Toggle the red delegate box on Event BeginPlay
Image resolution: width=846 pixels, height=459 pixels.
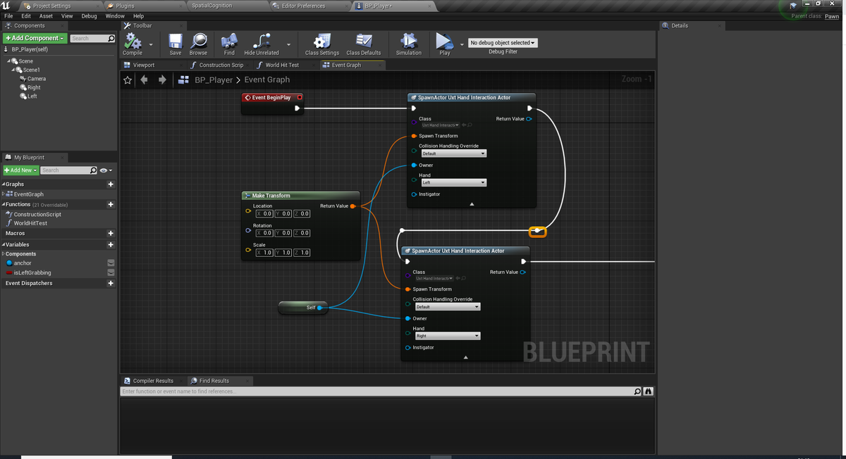(300, 97)
